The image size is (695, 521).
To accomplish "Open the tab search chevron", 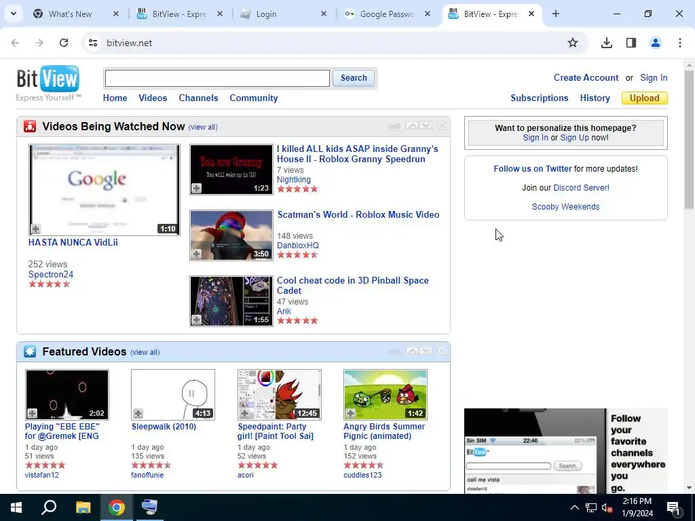I will click(x=14, y=14).
